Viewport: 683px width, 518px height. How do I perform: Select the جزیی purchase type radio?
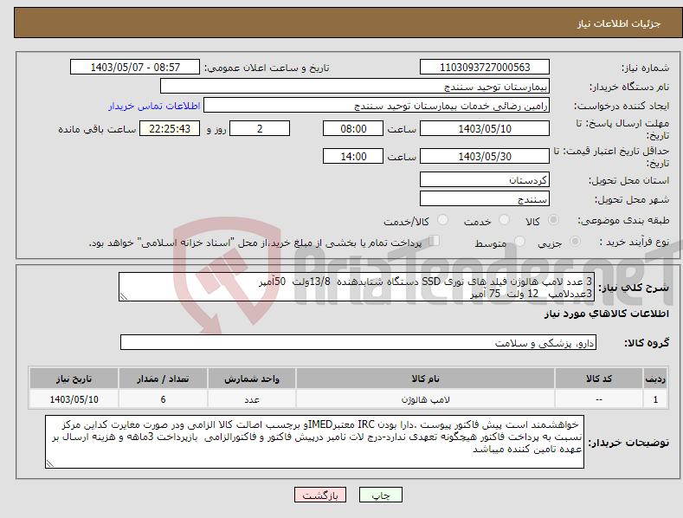tap(575, 241)
